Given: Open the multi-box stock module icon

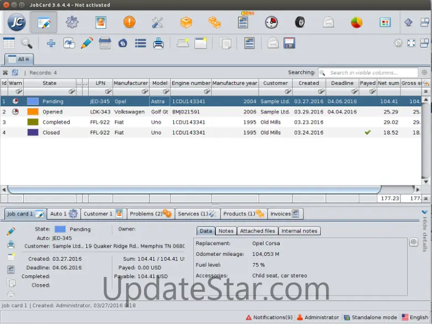Looking at the screenshot, I should coord(215,22).
